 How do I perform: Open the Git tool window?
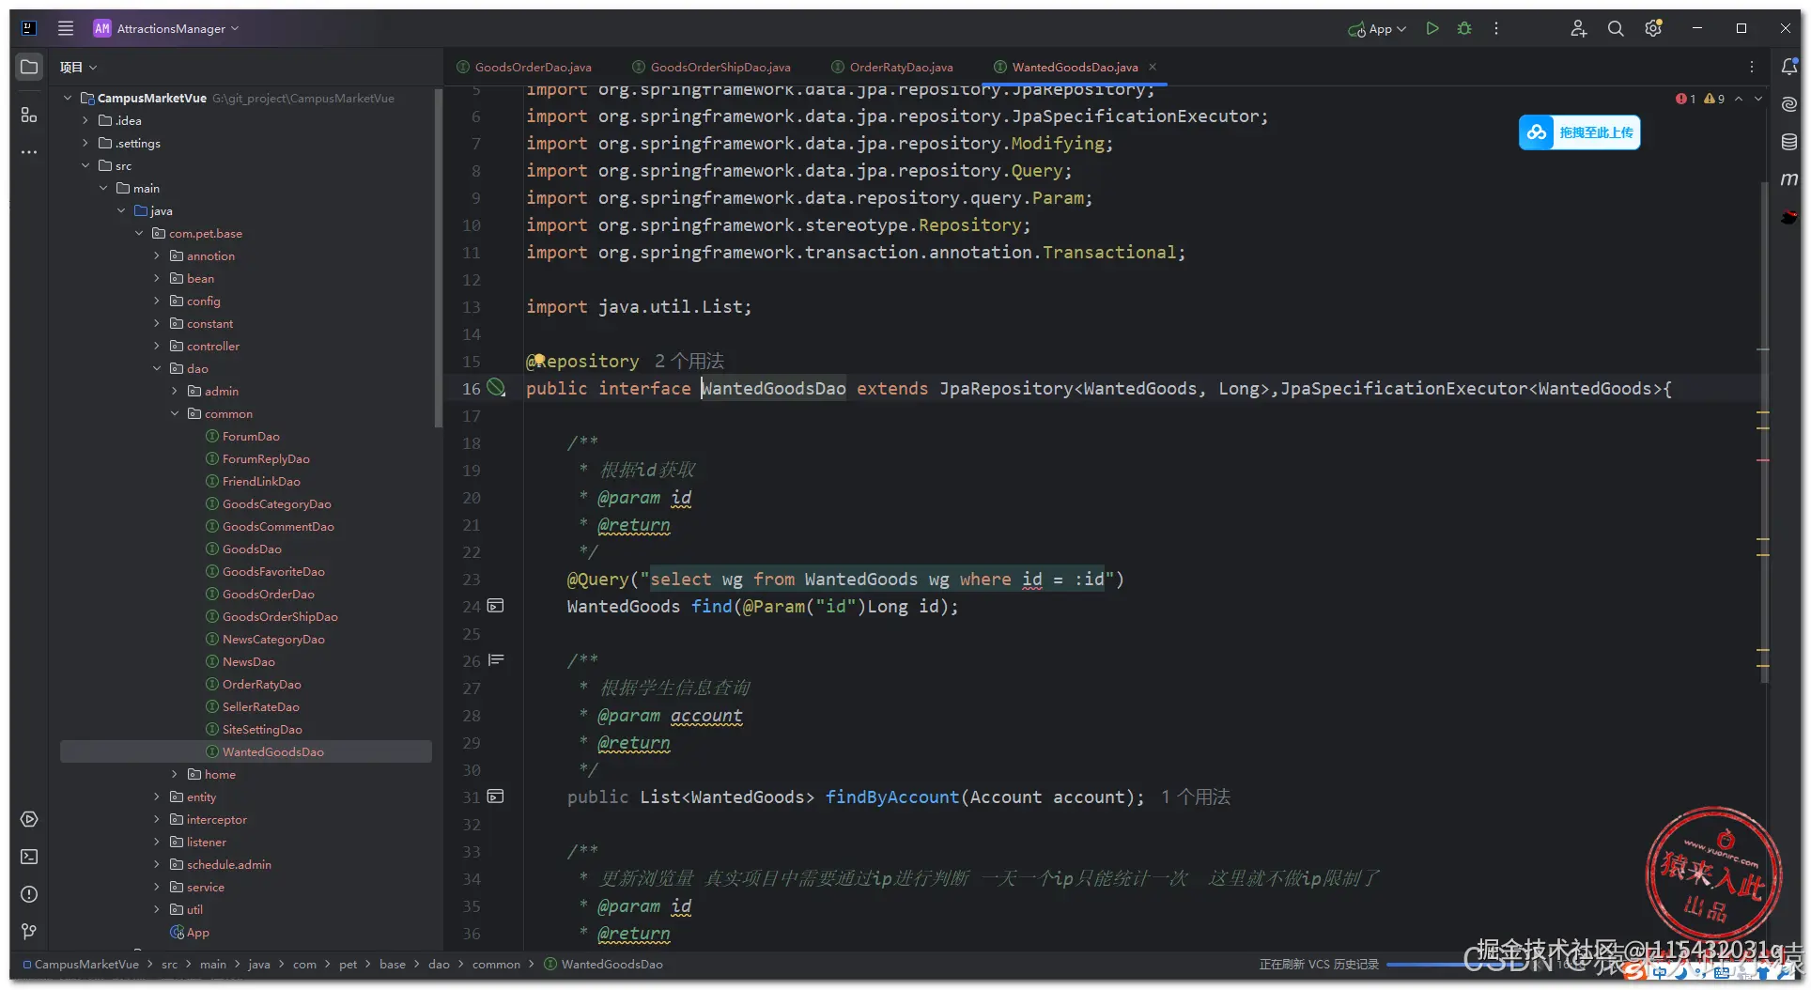(29, 932)
